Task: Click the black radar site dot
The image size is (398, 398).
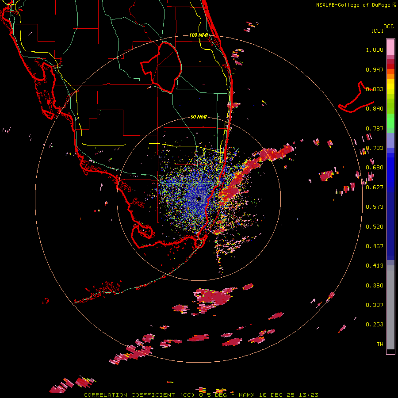Action: coord(199,199)
